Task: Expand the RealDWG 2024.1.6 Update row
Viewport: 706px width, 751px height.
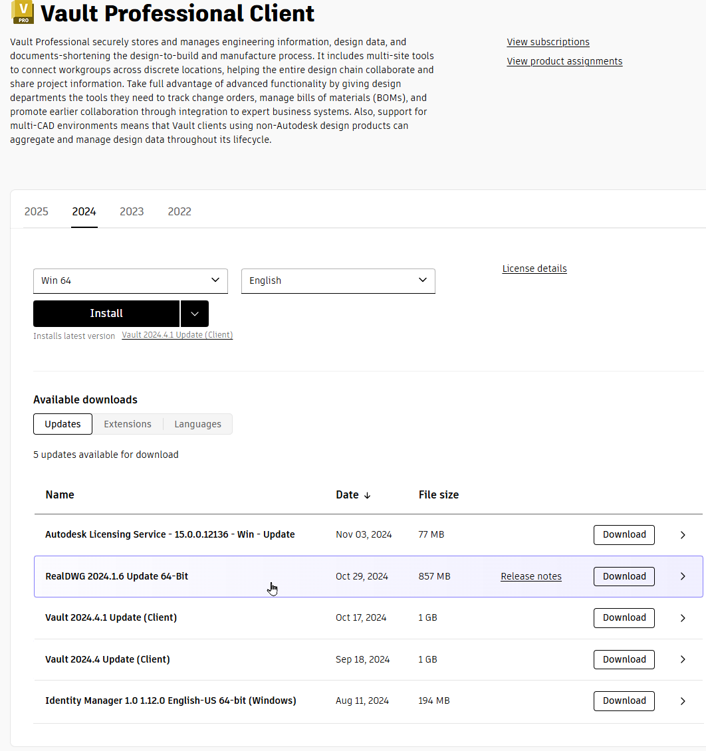Action: 683,576
